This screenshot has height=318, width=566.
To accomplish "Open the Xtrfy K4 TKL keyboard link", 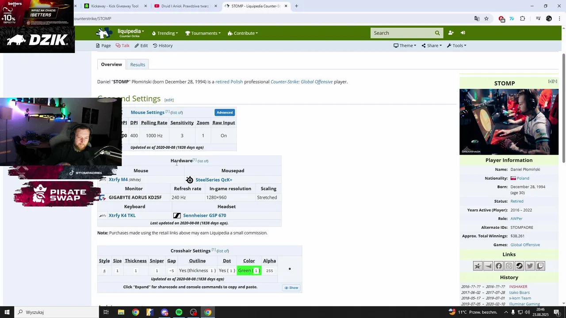I will click(122, 216).
